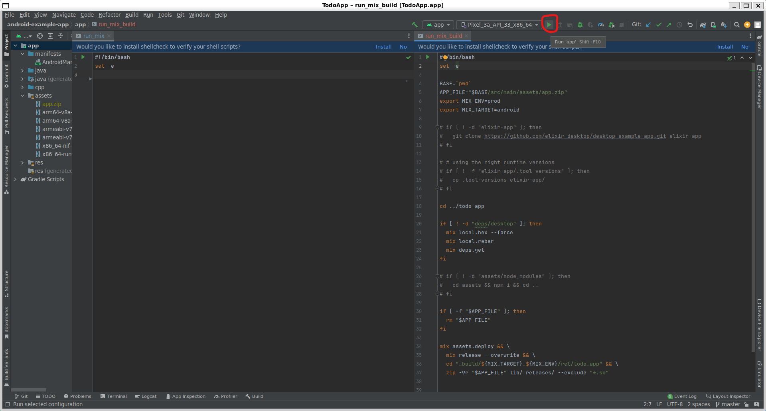Open the app run configuration dropdown
Screen dimensions: 766x411
coord(438,25)
